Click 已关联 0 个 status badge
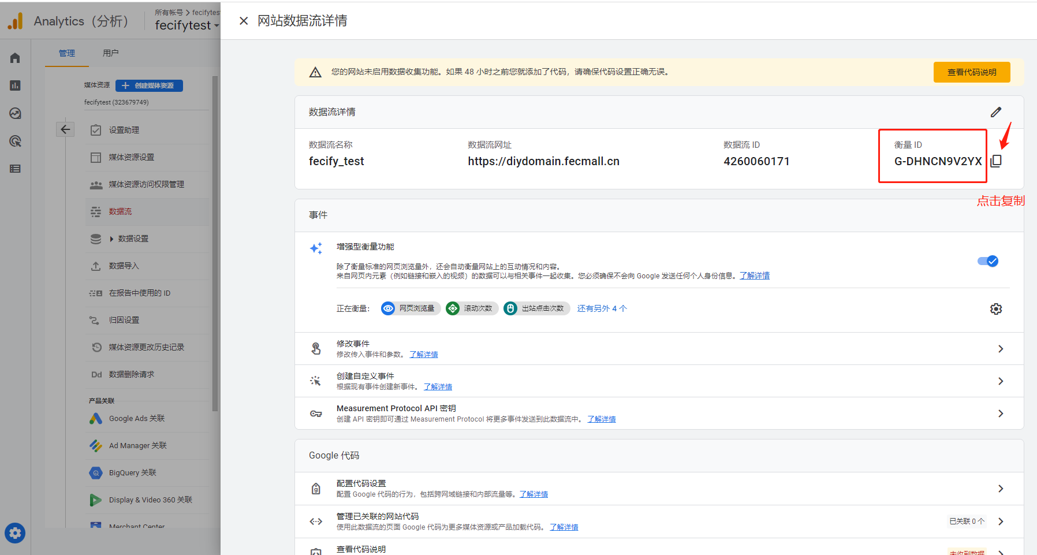 click(x=967, y=521)
